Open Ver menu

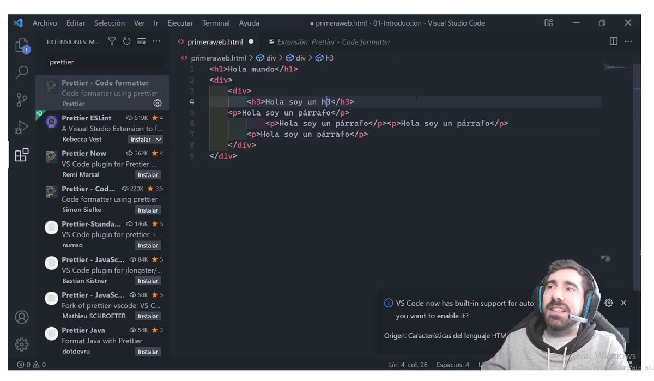tap(140, 23)
